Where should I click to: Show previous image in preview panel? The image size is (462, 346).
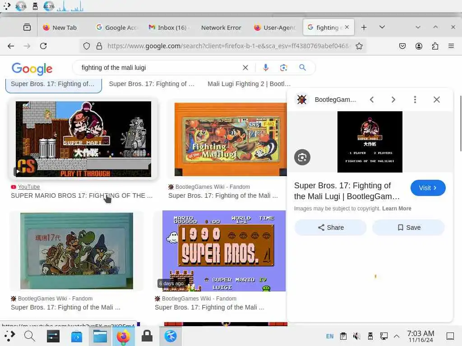coord(372,100)
